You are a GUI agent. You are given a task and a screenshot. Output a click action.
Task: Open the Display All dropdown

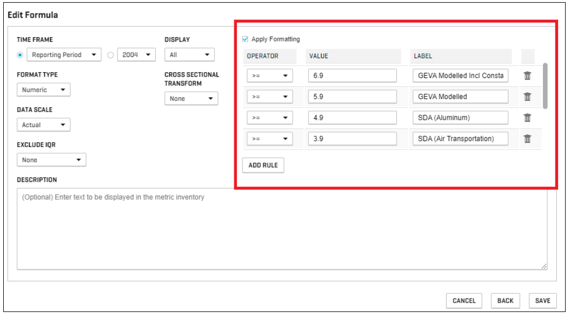click(190, 54)
